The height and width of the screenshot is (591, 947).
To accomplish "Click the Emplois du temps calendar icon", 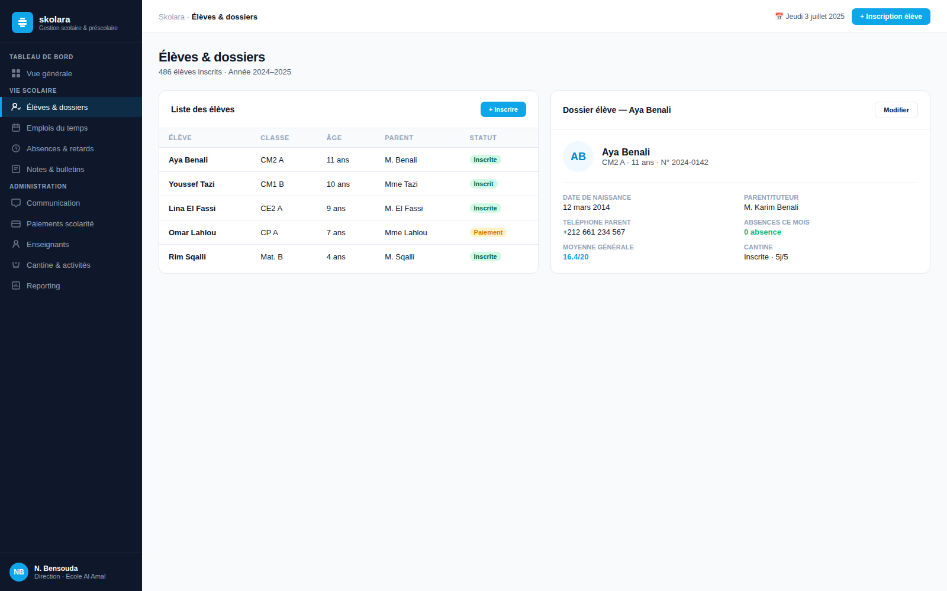I will point(16,128).
